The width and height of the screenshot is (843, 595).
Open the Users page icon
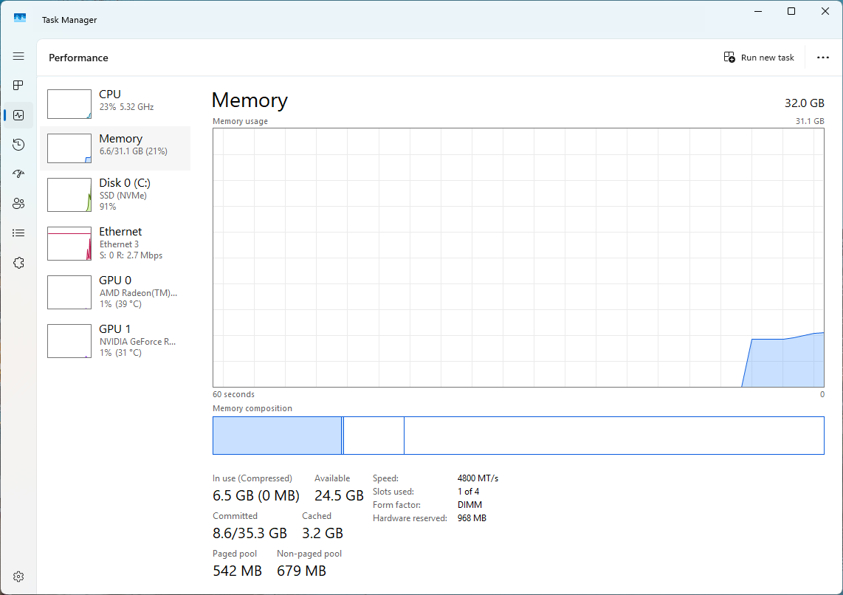tap(18, 204)
